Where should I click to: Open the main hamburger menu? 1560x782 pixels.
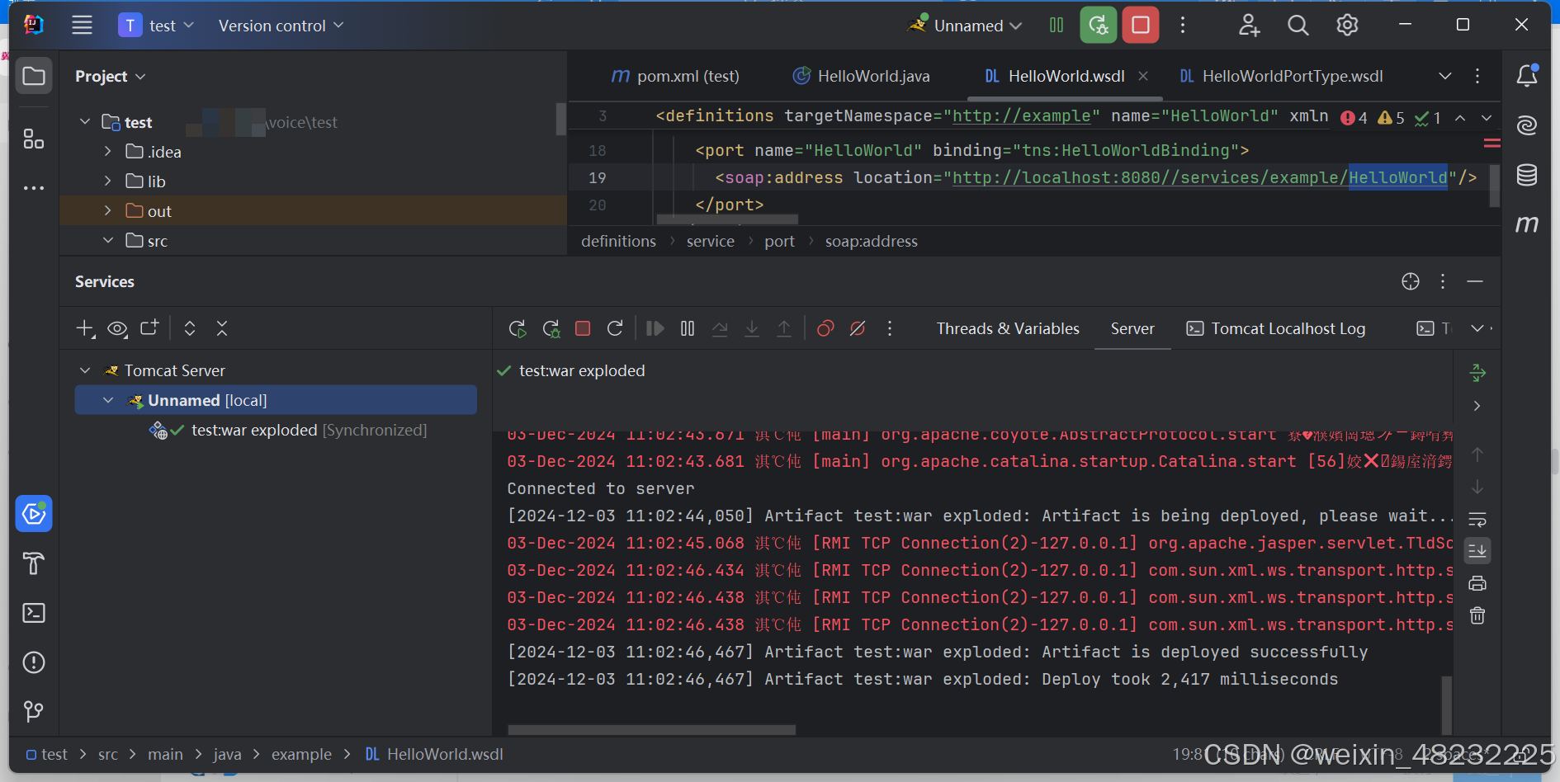82,25
